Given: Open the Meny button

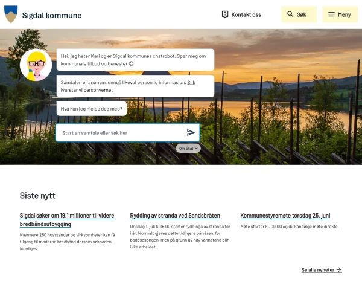Looking at the screenshot, I should click(340, 14).
